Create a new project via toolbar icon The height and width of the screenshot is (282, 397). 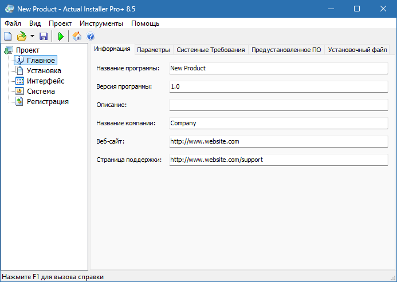(x=8, y=36)
